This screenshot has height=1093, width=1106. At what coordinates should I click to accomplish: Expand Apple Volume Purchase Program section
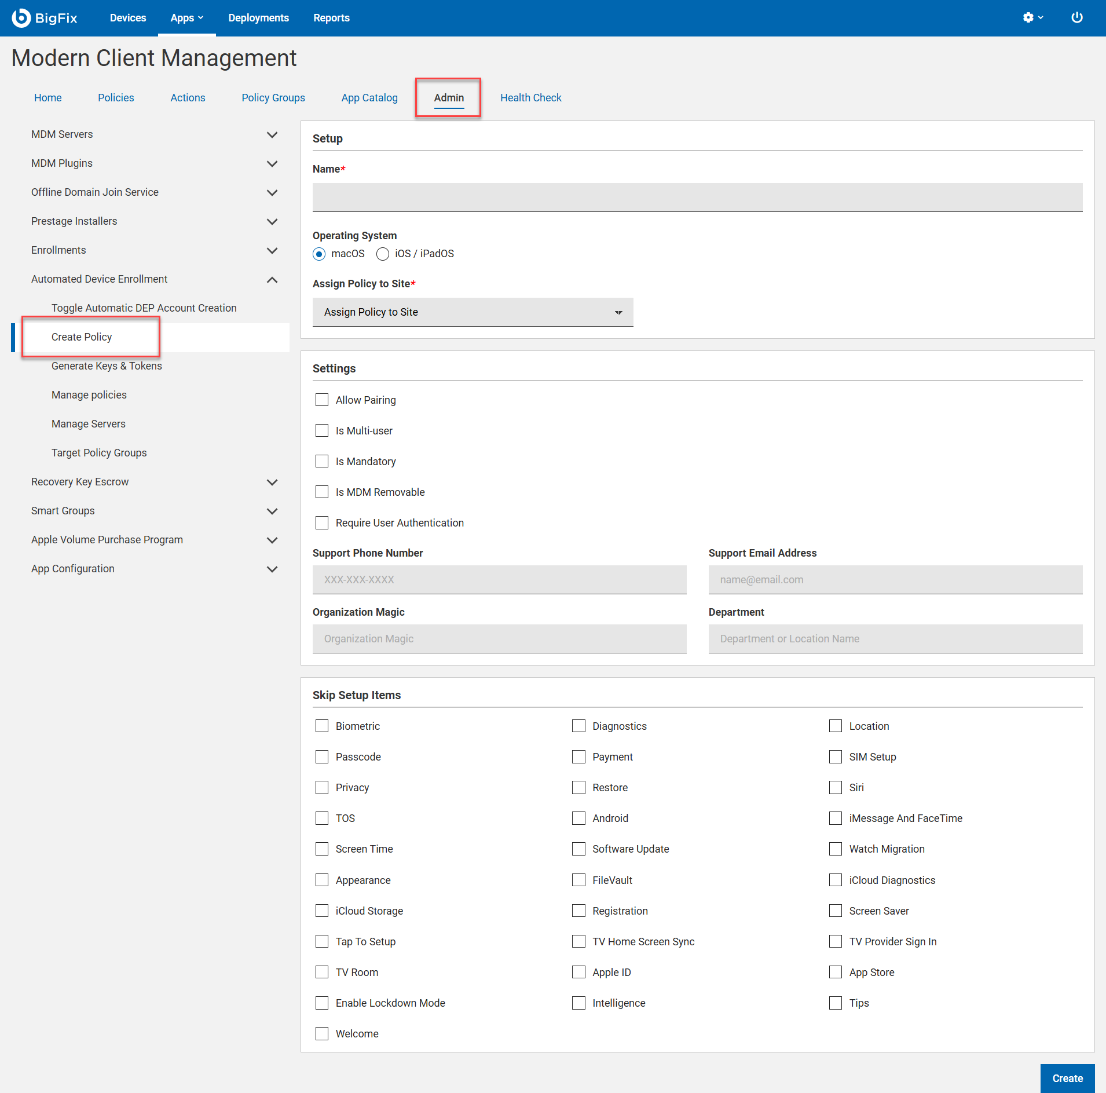[272, 540]
